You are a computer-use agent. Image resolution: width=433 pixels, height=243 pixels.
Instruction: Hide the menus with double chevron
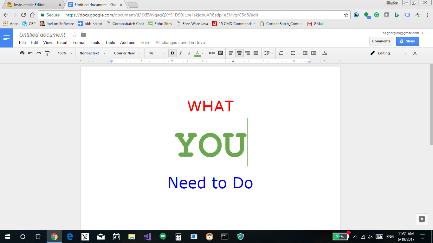[415, 53]
